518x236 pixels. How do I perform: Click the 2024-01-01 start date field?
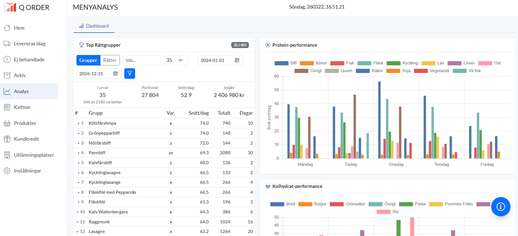(220, 60)
